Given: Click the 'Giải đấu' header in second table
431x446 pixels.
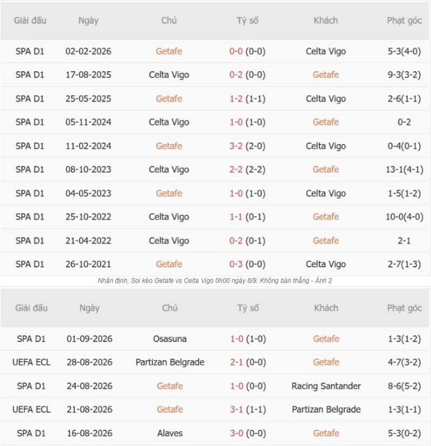Looking at the screenshot, I should [31, 308].
